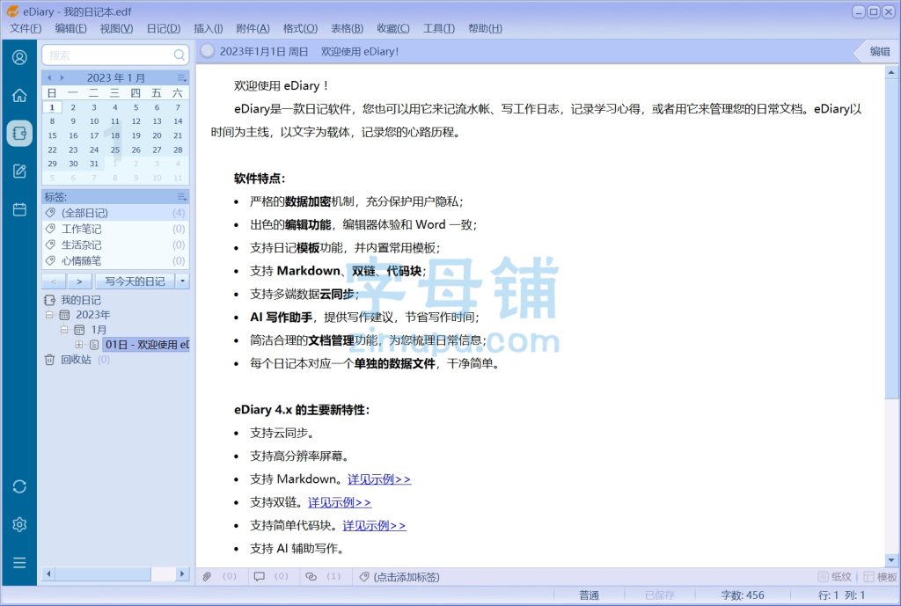Click 点击添加标签 to add a tag
This screenshot has height=606, width=901.
tap(407, 577)
